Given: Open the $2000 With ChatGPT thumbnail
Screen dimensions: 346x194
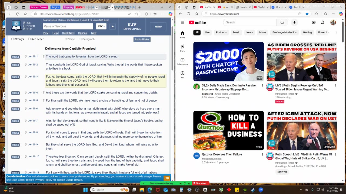Looking at the screenshot, I should (228, 61).
